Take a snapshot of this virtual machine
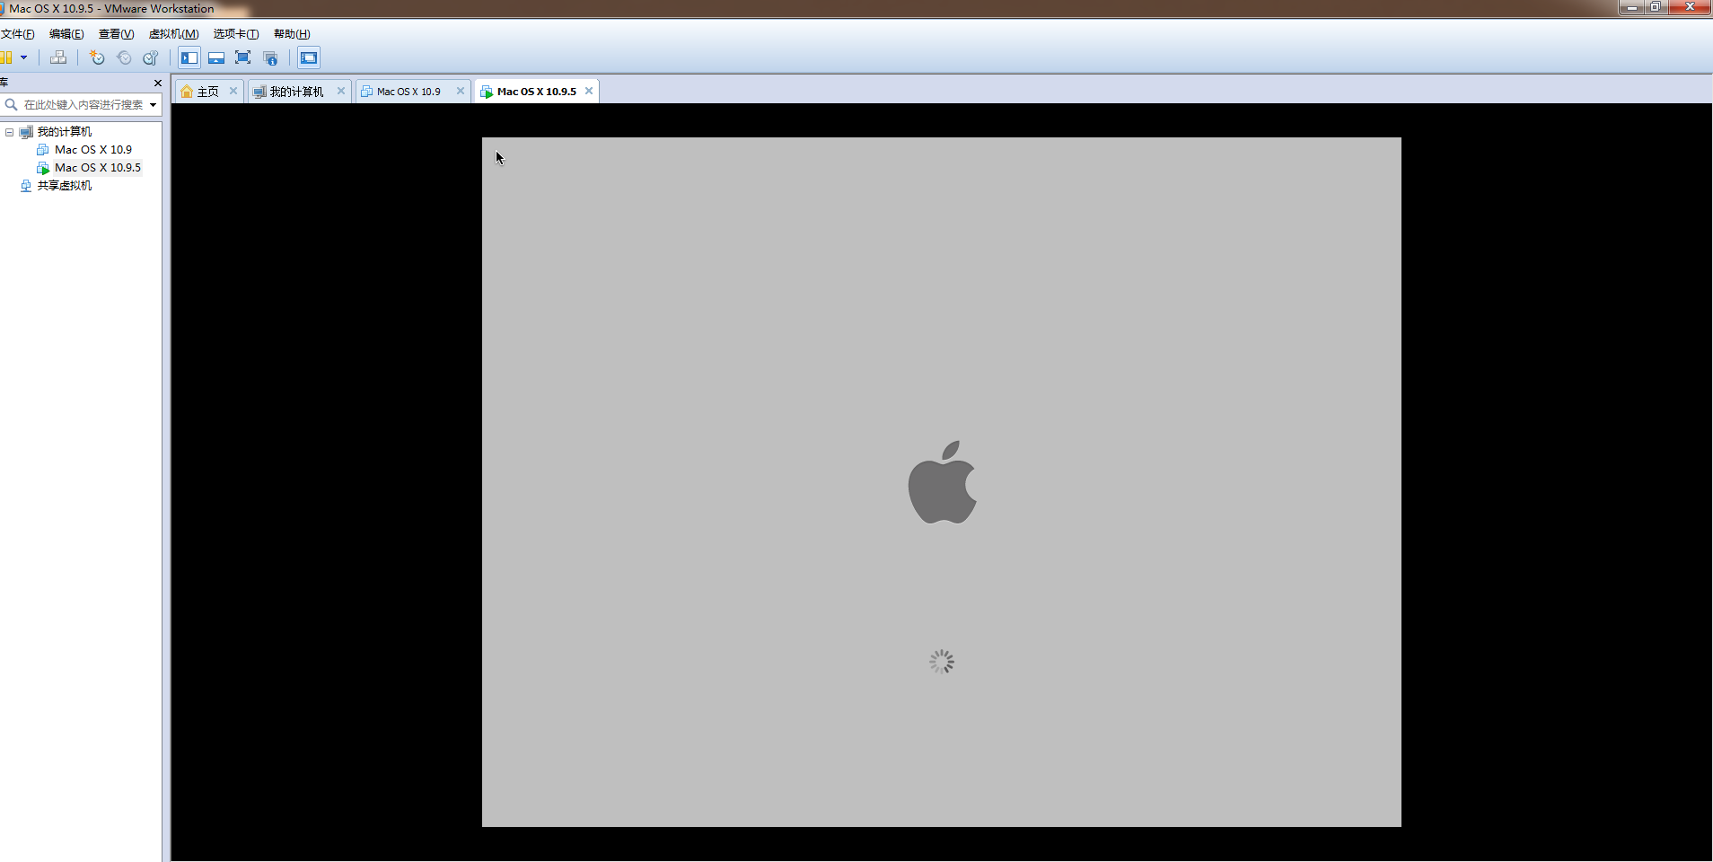 tap(97, 57)
